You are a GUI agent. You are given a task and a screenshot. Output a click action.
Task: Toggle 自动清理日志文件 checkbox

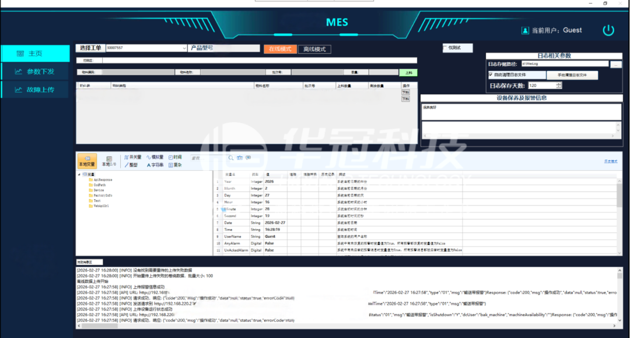tap(491, 75)
